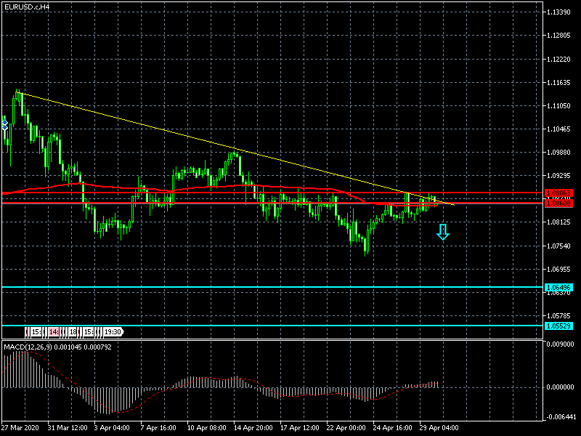Click the 27 Mar 2020 date label
581x436 pixels.
[x=22, y=428]
